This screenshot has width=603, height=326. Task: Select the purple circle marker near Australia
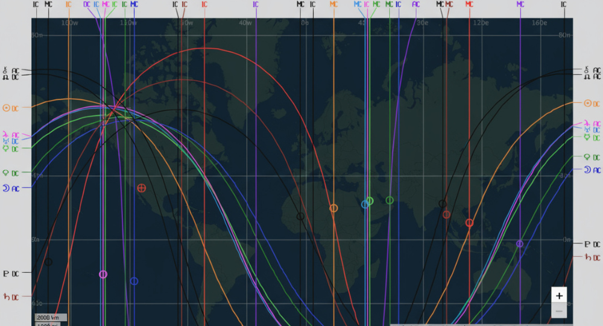(520, 244)
